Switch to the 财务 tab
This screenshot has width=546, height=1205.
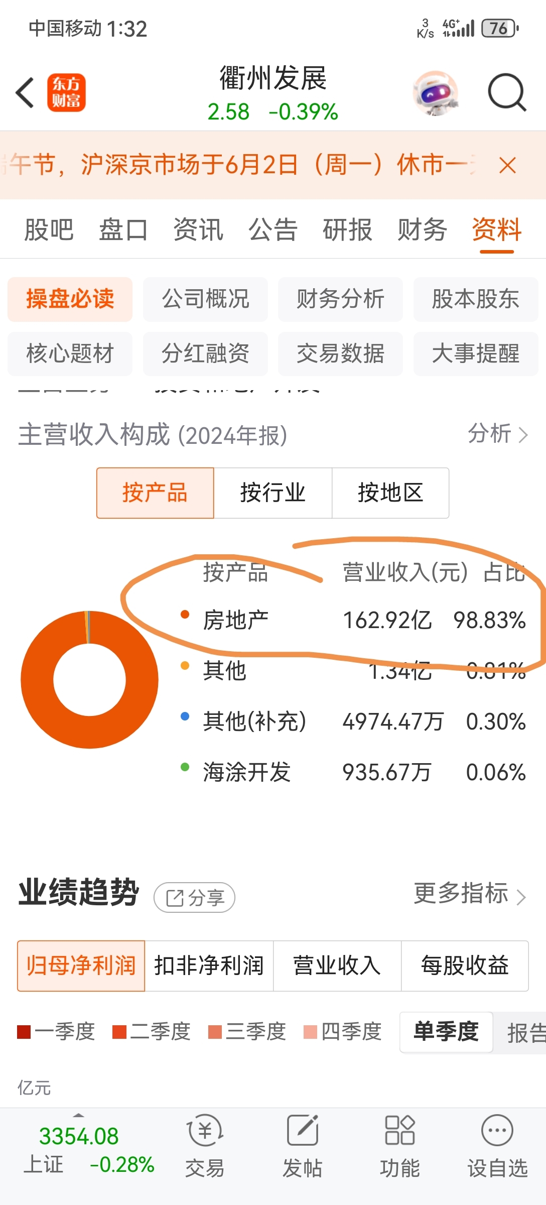tap(422, 230)
